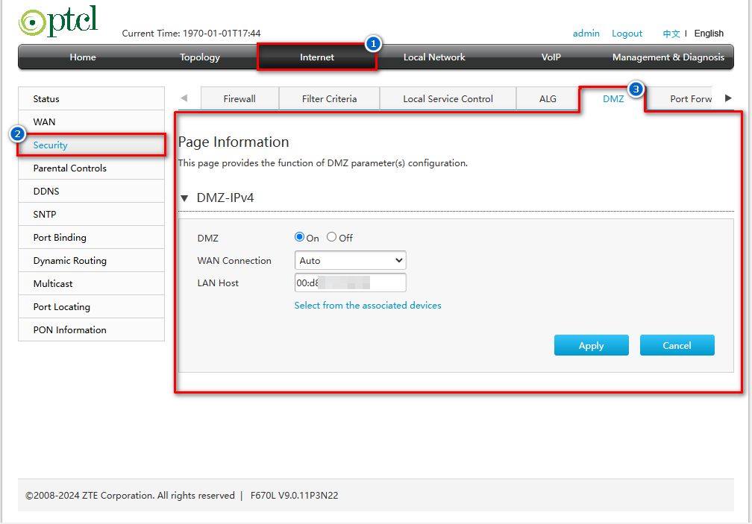Open the VoIP menu
Image resolution: width=752 pixels, height=524 pixels.
[551, 57]
